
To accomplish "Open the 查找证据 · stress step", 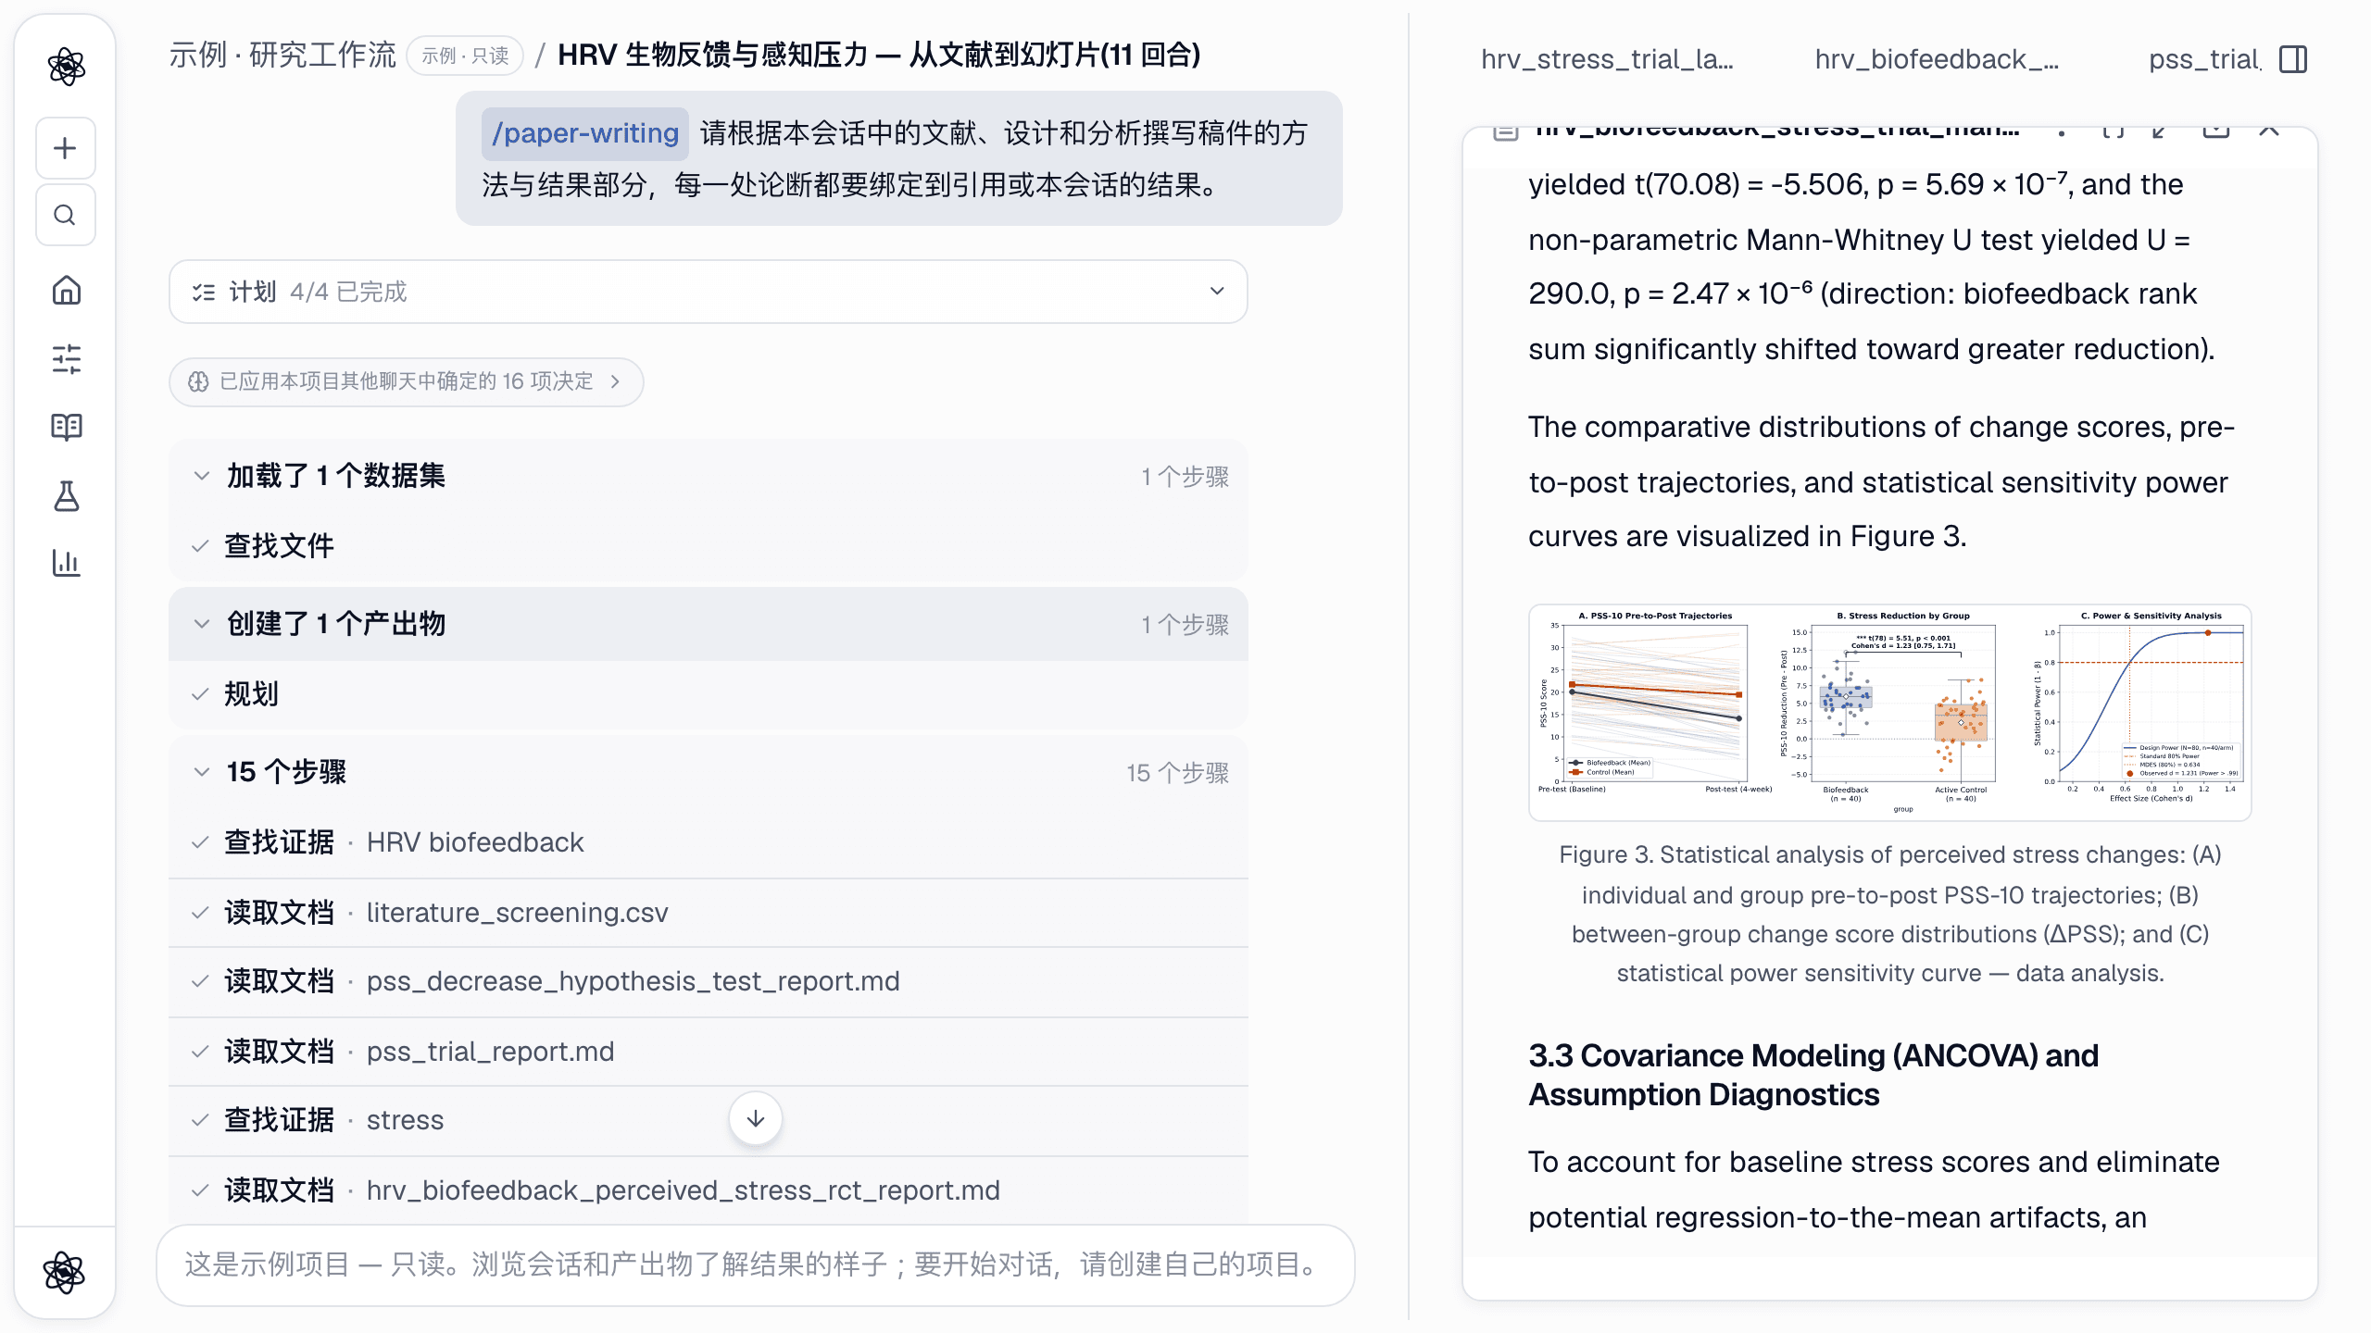I will coord(709,1120).
